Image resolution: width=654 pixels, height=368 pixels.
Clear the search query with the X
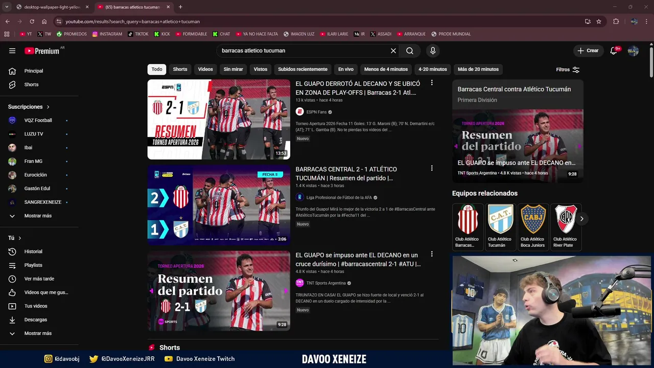(x=393, y=51)
